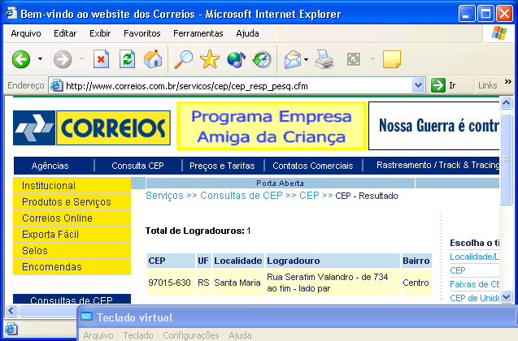This screenshot has height=341, width=518.
Task: Click the address bar URL field
Action: pos(236,85)
